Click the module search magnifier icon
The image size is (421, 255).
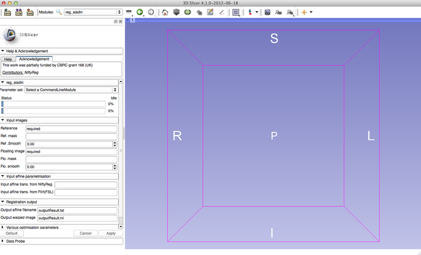(59, 12)
